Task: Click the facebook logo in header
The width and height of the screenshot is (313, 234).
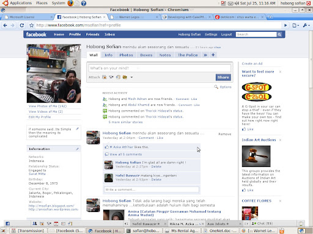Action: point(36,35)
